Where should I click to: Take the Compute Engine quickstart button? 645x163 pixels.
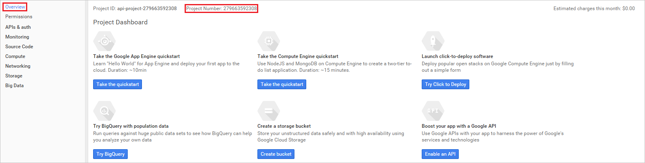pos(282,84)
